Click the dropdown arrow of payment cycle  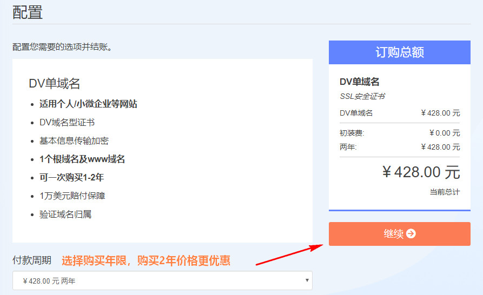click(x=307, y=280)
